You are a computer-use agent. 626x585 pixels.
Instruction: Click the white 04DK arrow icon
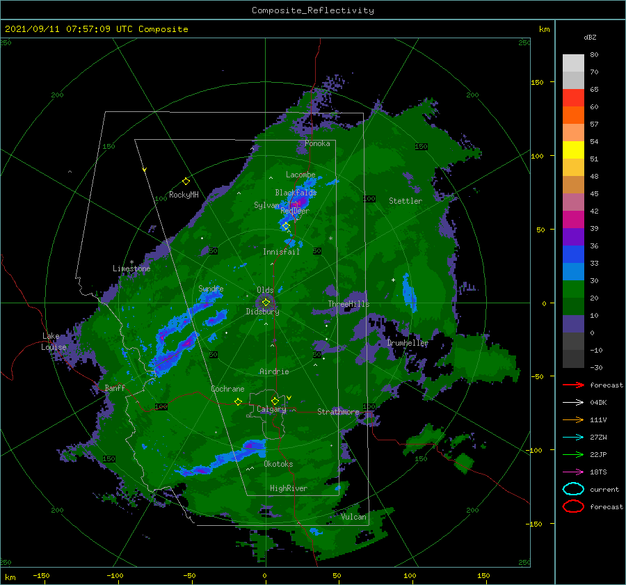click(x=573, y=403)
